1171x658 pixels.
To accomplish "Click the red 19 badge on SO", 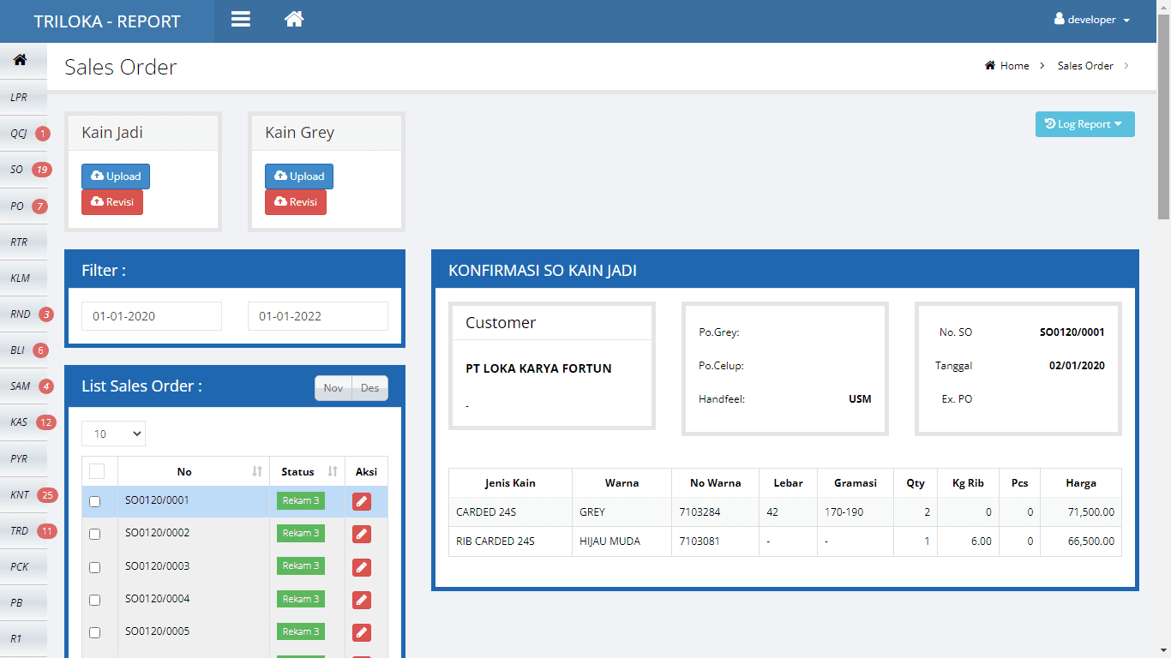I will tap(42, 170).
